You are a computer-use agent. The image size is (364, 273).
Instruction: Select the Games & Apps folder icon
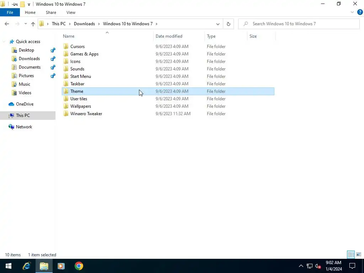(66, 54)
